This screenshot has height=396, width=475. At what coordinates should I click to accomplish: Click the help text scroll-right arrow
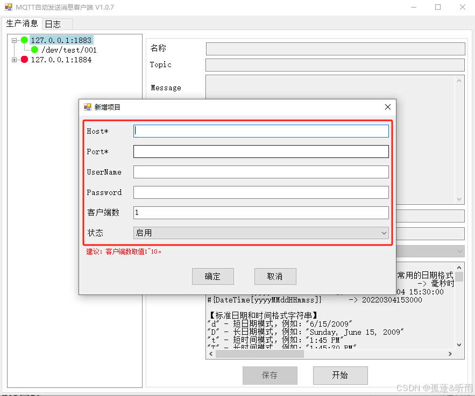pos(450,354)
